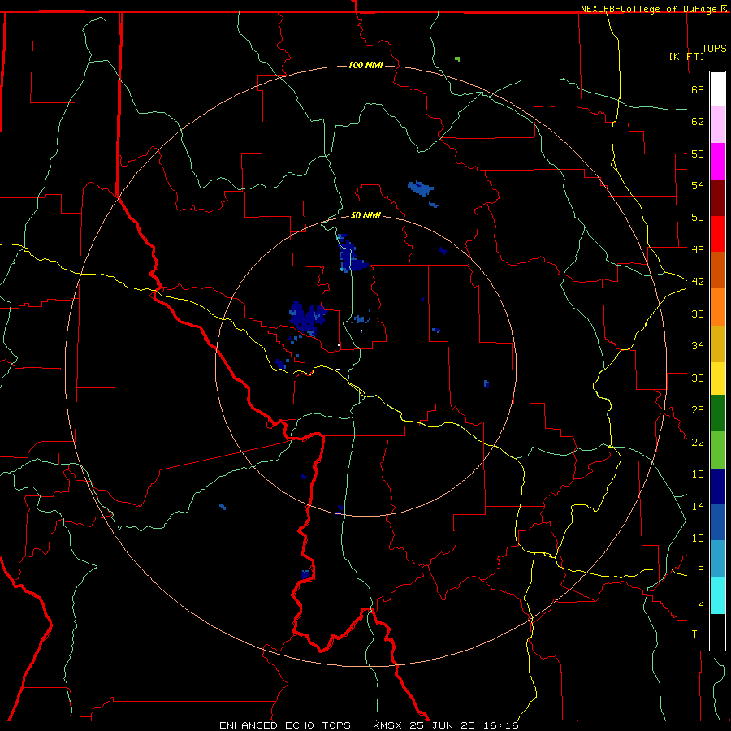Pick the bright red legend swatch
Screen dimensions: 731x731
coord(717,234)
